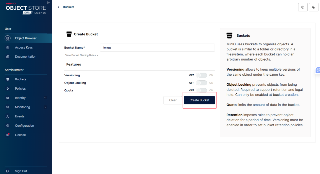Open Documentation from the sidebar
The height and width of the screenshot is (174, 320).
(x=26, y=57)
